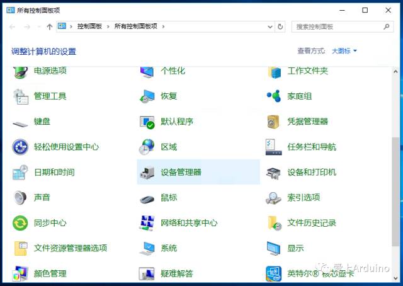
Task: Click the 区域 globe clock icon
Action: pyautogui.click(x=147, y=147)
